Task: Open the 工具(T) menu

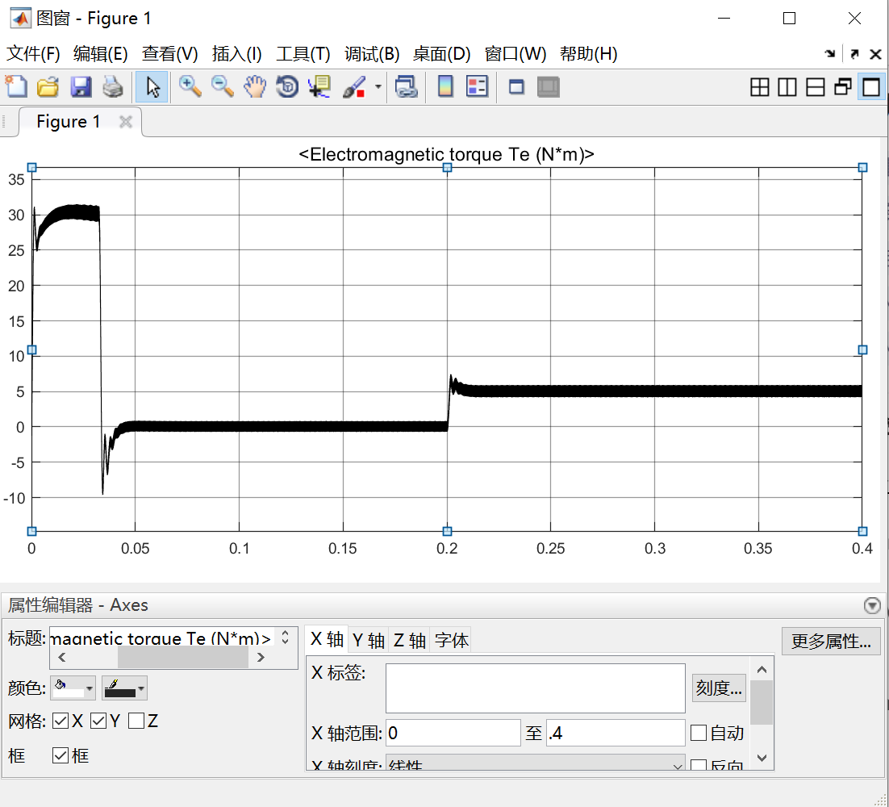Action: tap(303, 54)
